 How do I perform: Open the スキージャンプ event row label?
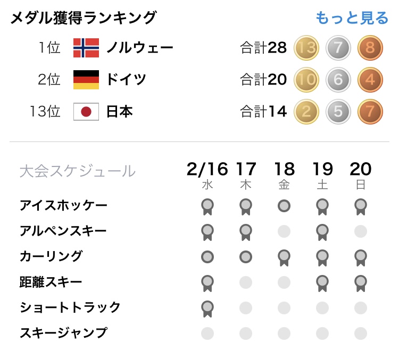pyautogui.click(x=64, y=333)
